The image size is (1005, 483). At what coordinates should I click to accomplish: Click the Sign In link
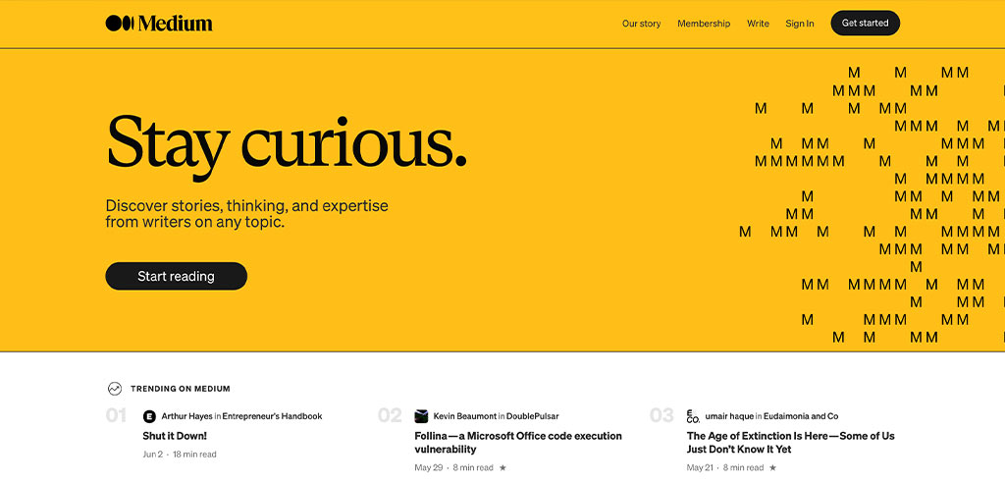[799, 24]
